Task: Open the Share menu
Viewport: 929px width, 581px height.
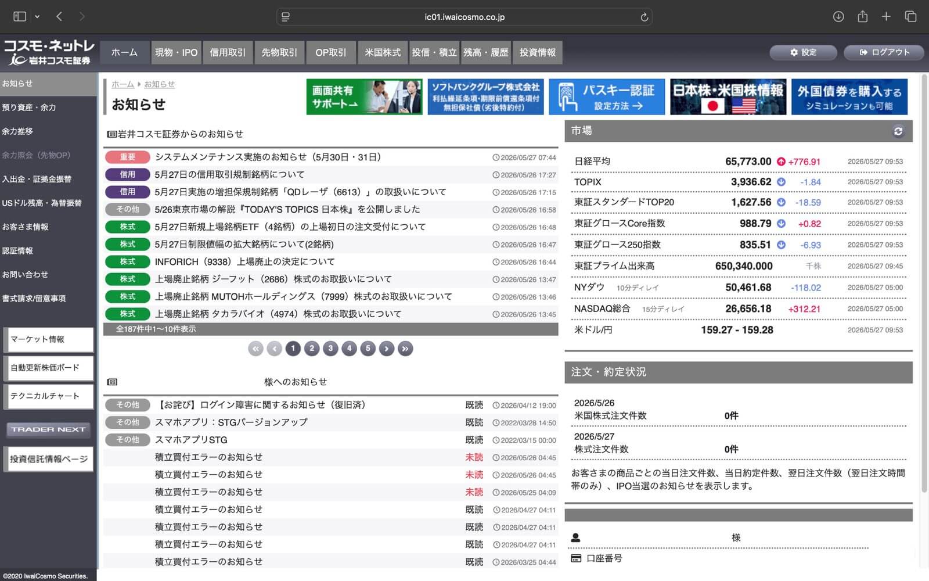Action: point(863,16)
